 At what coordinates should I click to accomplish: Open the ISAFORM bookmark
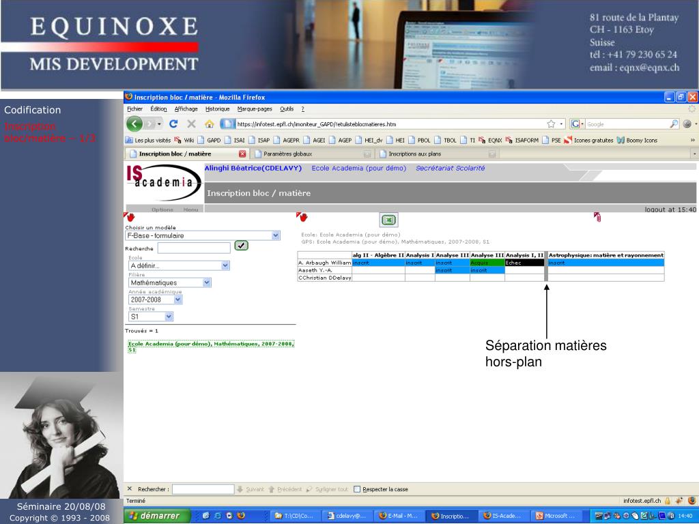[522, 140]
